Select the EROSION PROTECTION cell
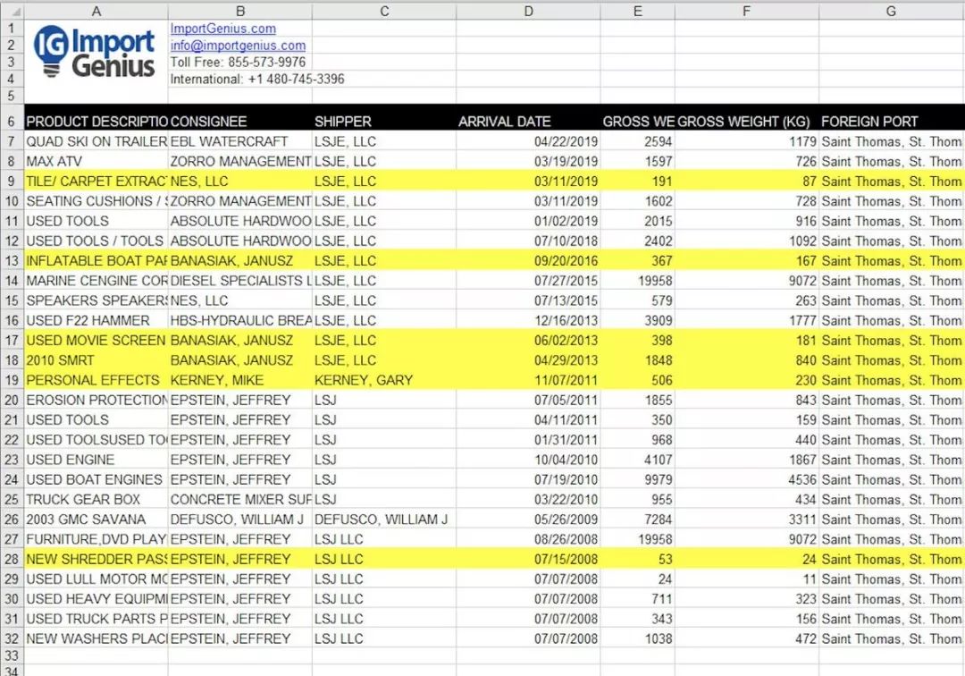 click(x=96, y=401)
